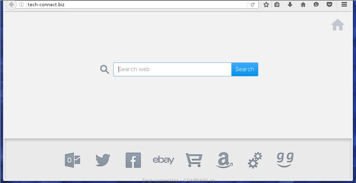The width and height of the screenshot is (356, 183).
Task: Open the gg smile shortcut icon
Action: pyautogui.click(x=285, y=160)
